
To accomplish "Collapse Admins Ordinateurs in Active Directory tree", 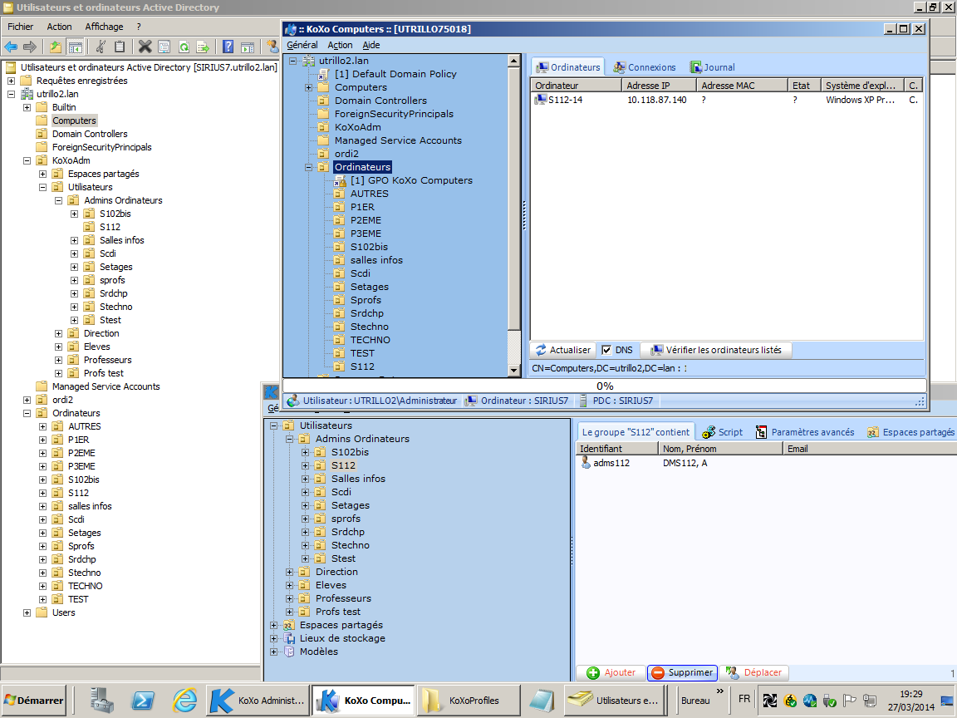I will tap(59, 200).
